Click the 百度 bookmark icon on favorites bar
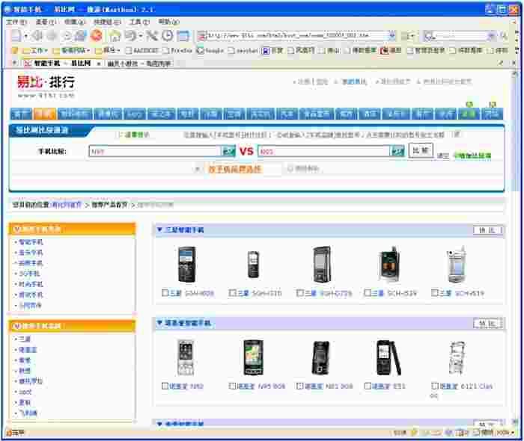 point(265,50)
